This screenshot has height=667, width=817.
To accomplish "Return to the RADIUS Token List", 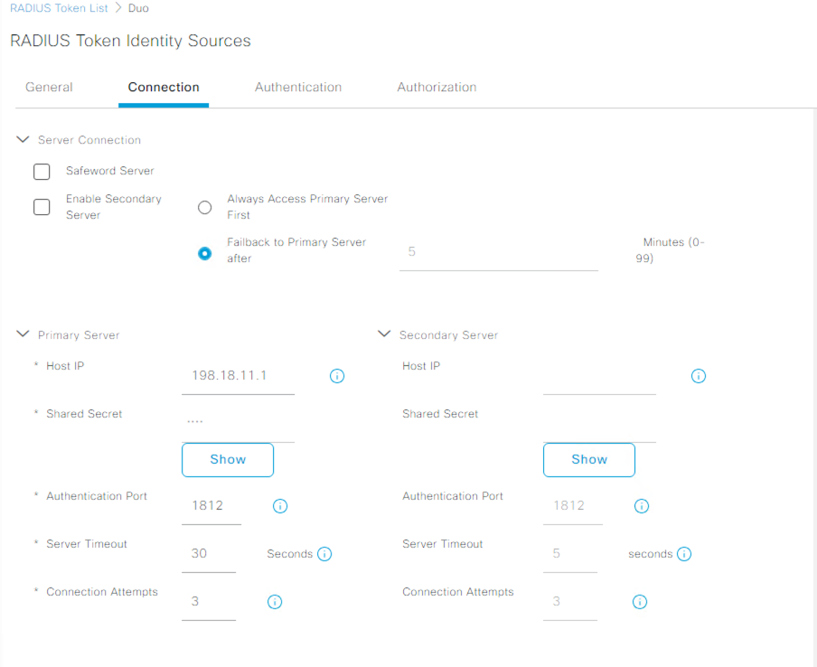I will (58, 8).
